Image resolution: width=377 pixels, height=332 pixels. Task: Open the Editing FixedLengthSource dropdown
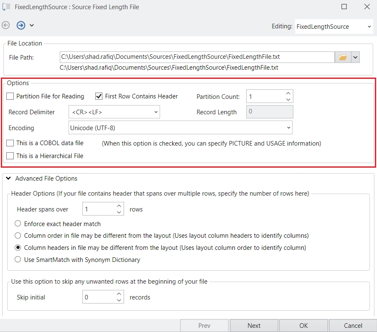[x=333, y=26]
